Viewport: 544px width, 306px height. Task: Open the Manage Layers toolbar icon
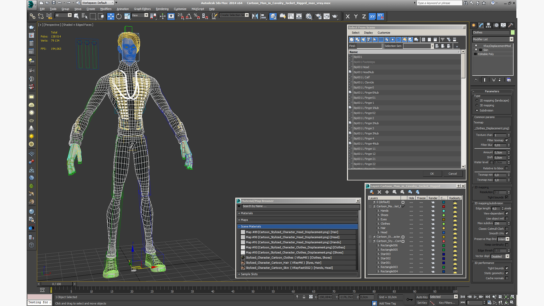pos(273,16)
